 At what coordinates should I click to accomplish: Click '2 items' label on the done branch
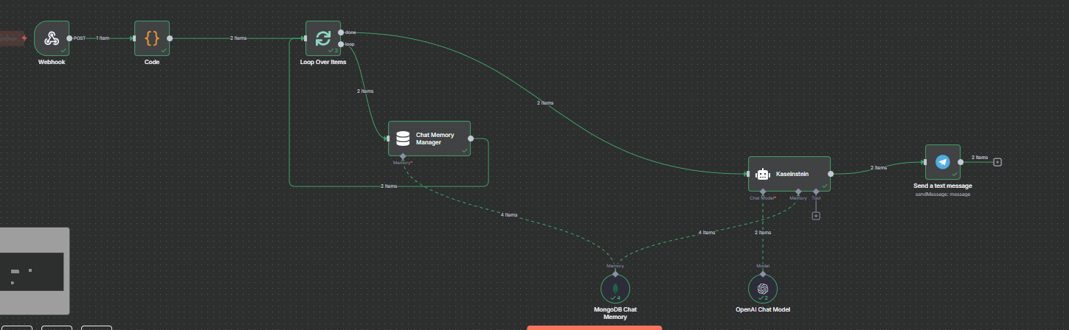(545, 103)
